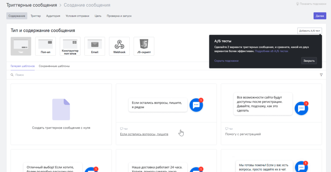Switch to the Триггер tab
Image resolution: width=331 pixels, height=172 pixels.
coord(36,16)
